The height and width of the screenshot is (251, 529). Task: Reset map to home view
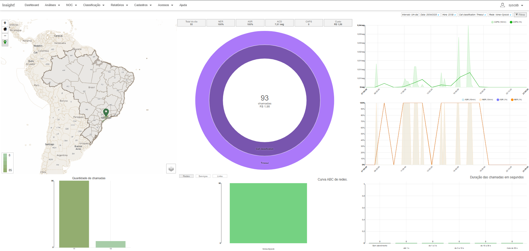[5, 29]
